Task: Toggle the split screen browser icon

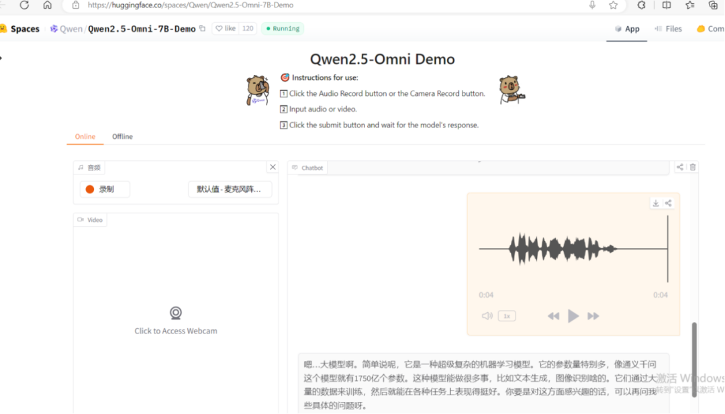Action: [667, 5]
